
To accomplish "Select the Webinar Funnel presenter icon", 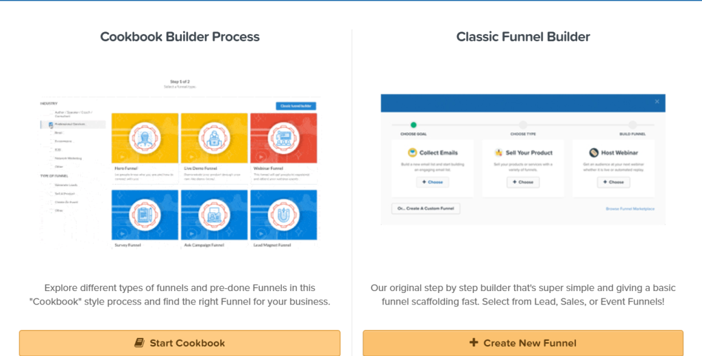I will click(284, 137).
